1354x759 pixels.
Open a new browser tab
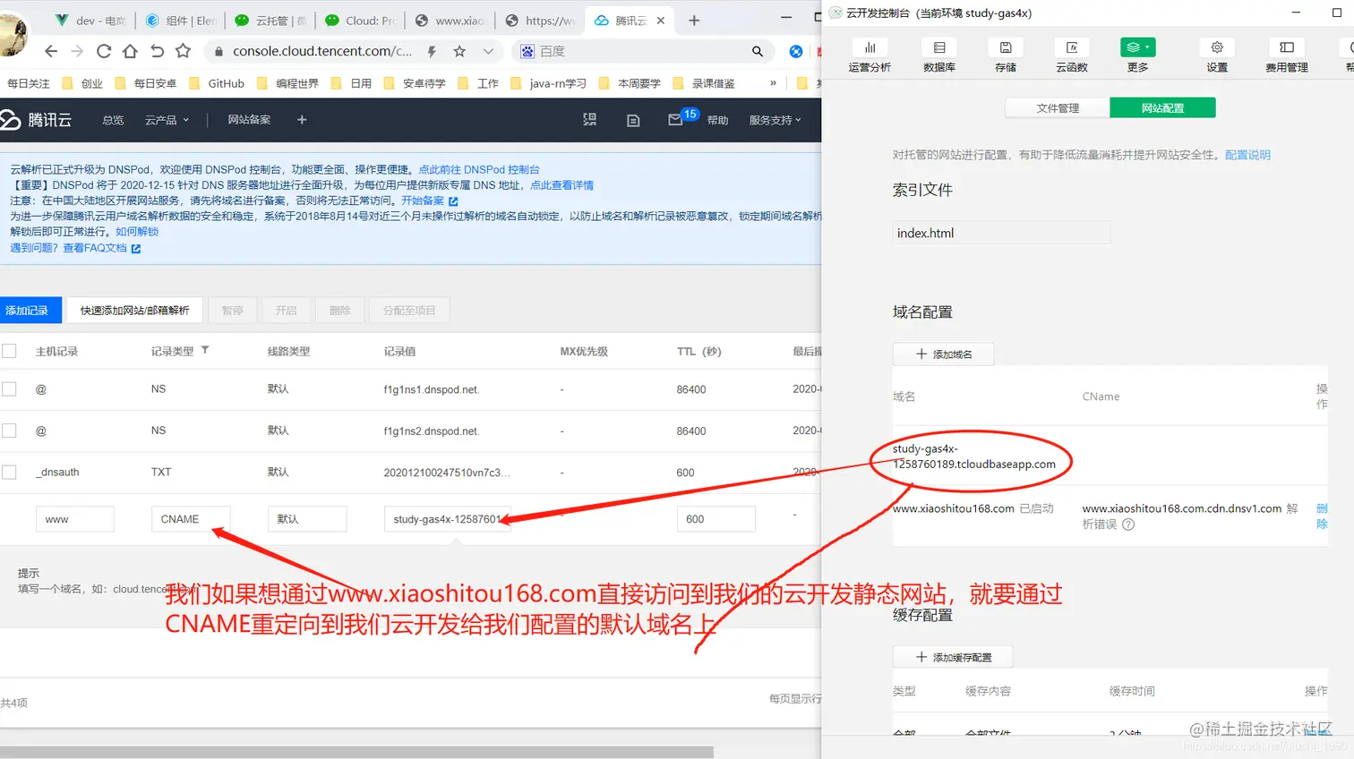coord(694,20)
